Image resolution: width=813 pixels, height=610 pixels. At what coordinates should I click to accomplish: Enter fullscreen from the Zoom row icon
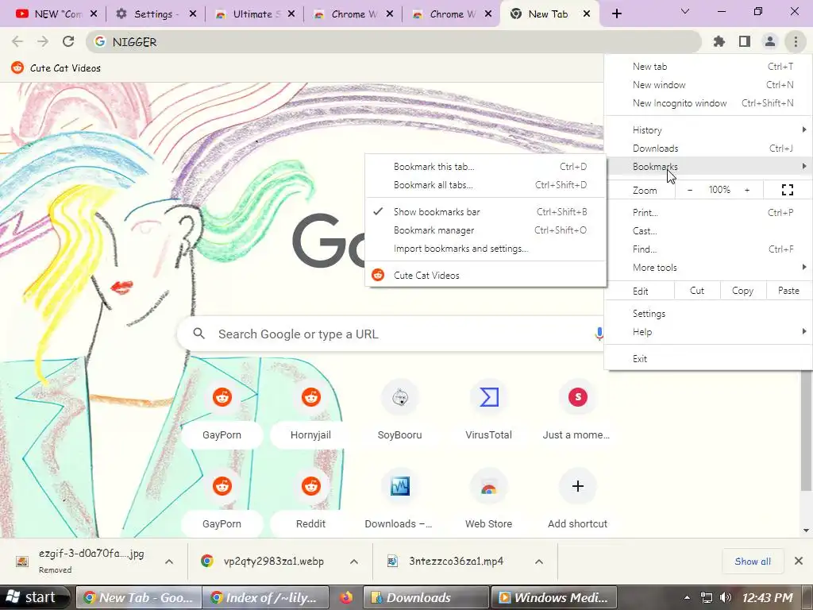787,190
